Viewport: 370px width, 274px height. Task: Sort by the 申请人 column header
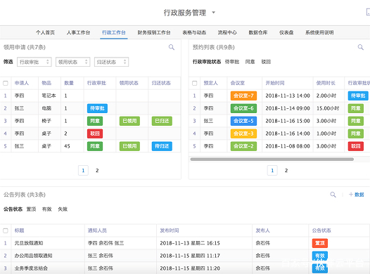point(22,83)
